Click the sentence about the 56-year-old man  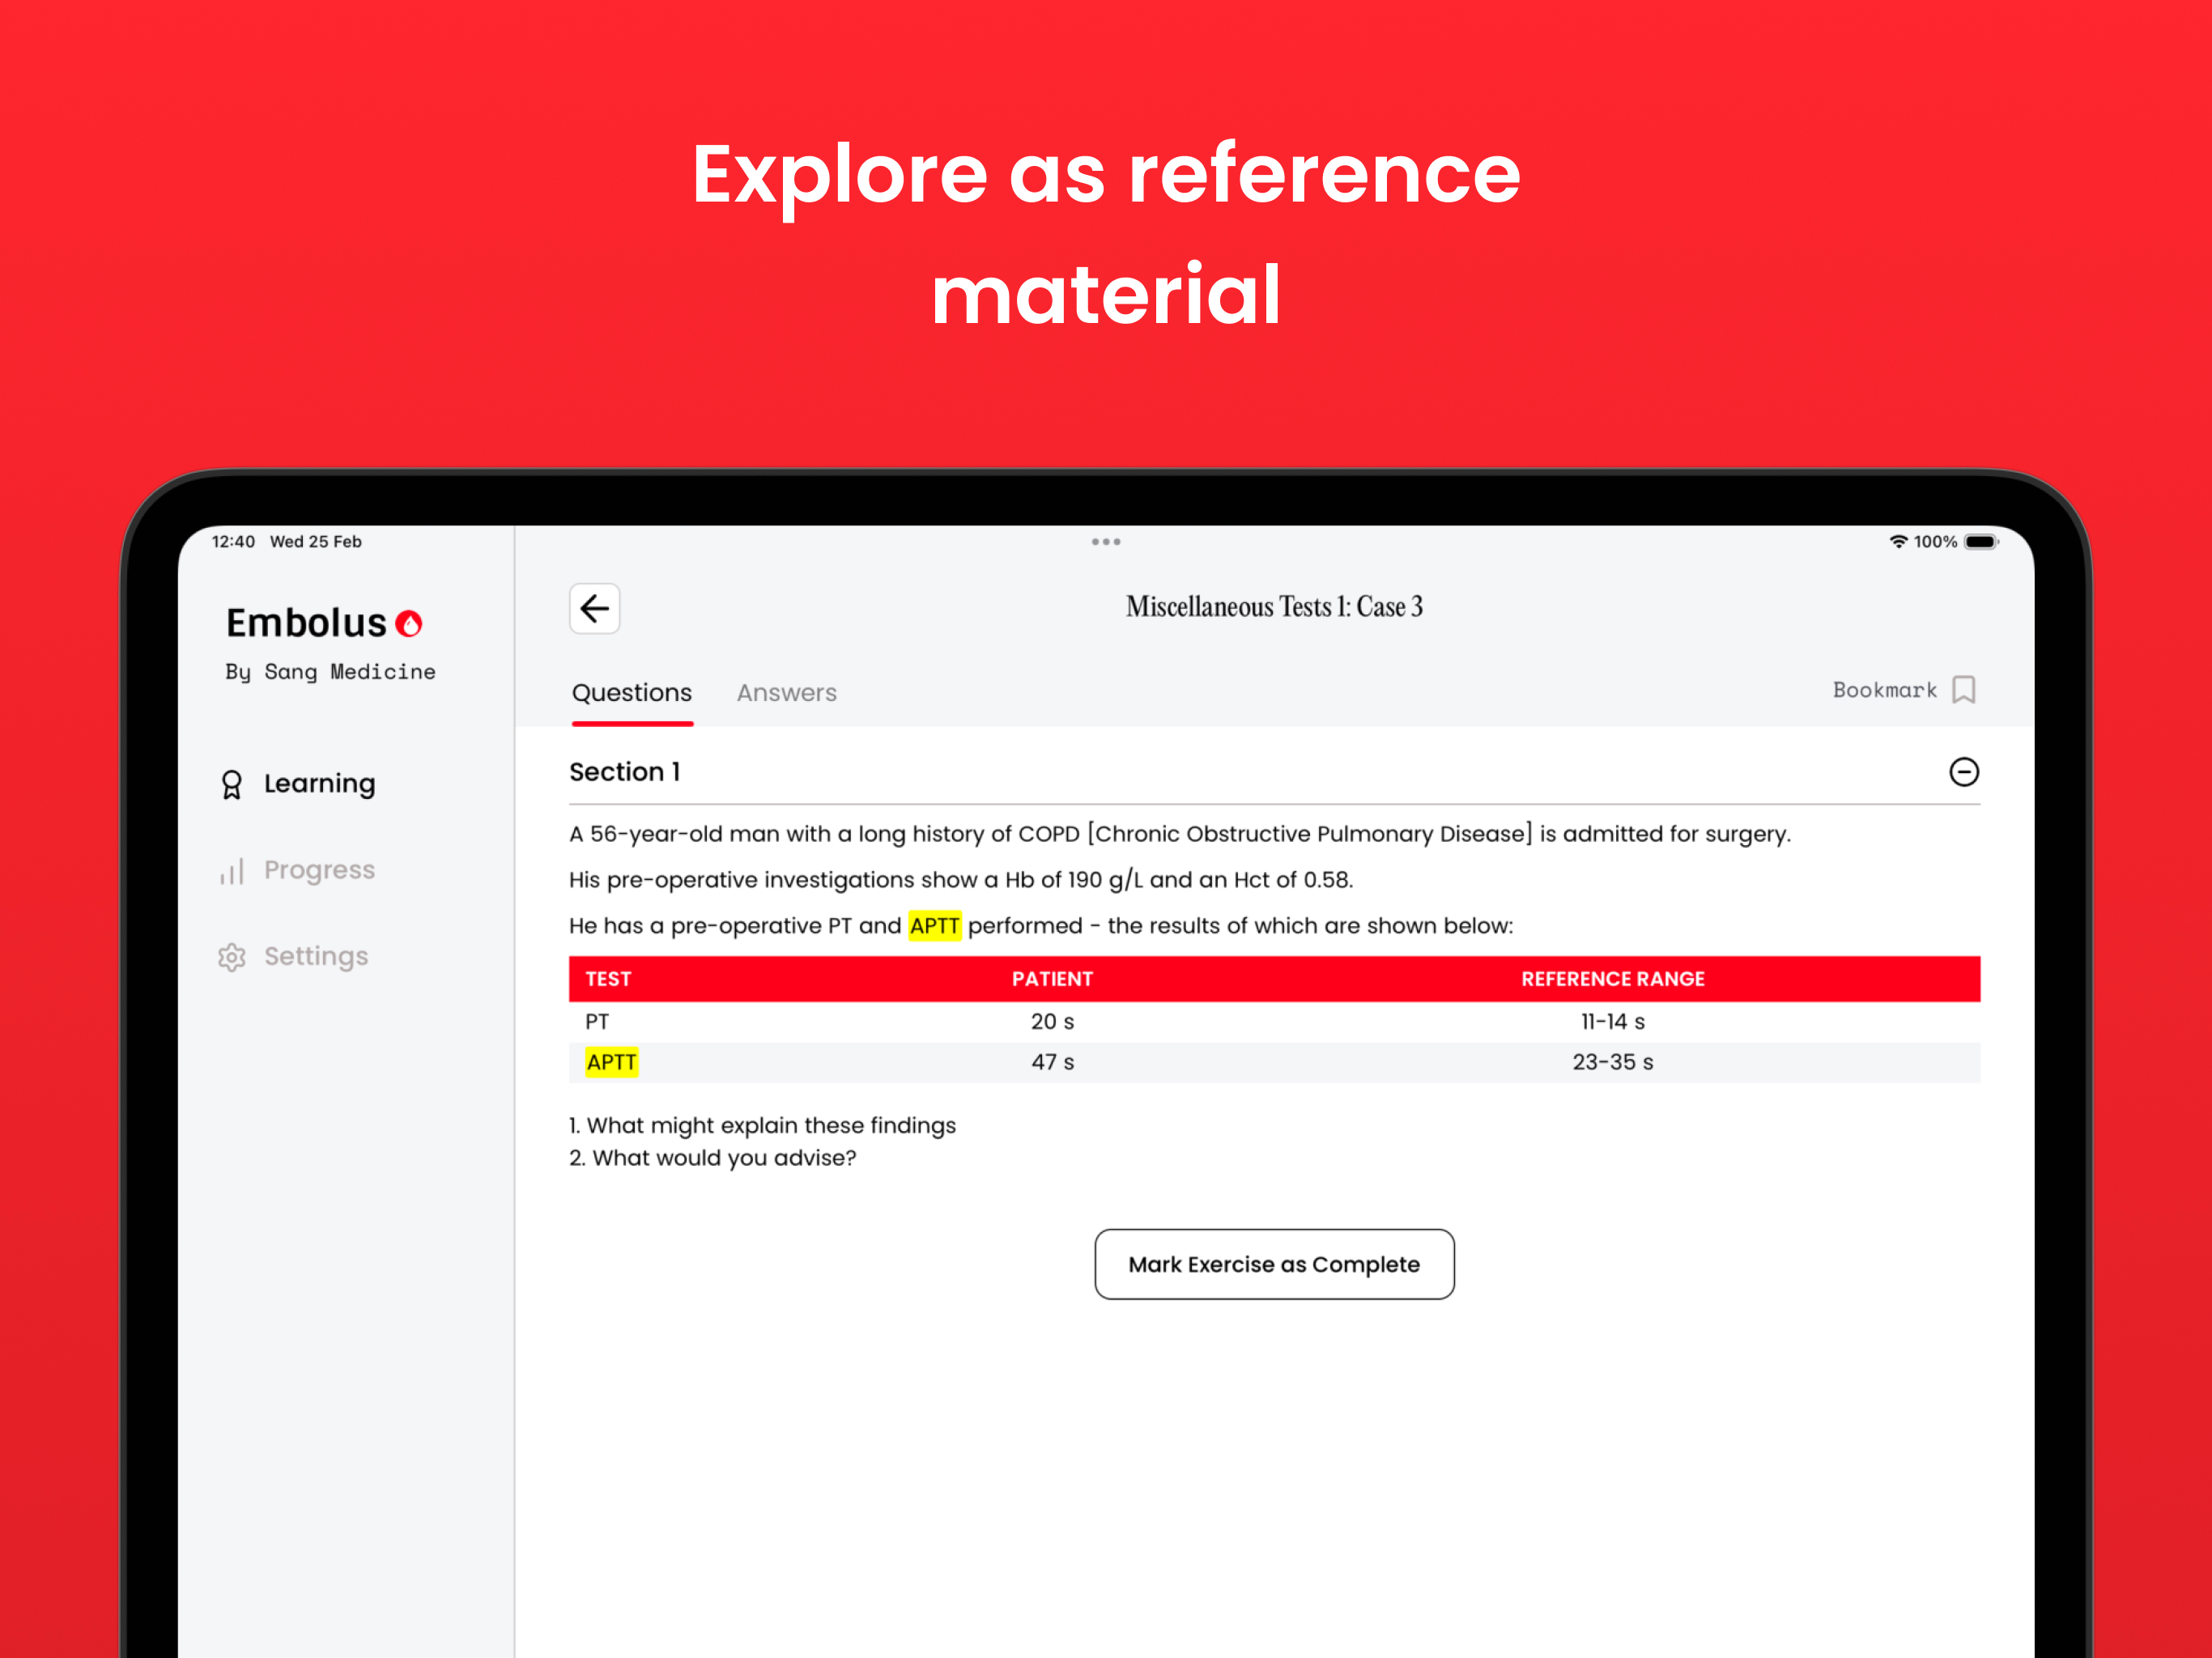pos(1180,834)
